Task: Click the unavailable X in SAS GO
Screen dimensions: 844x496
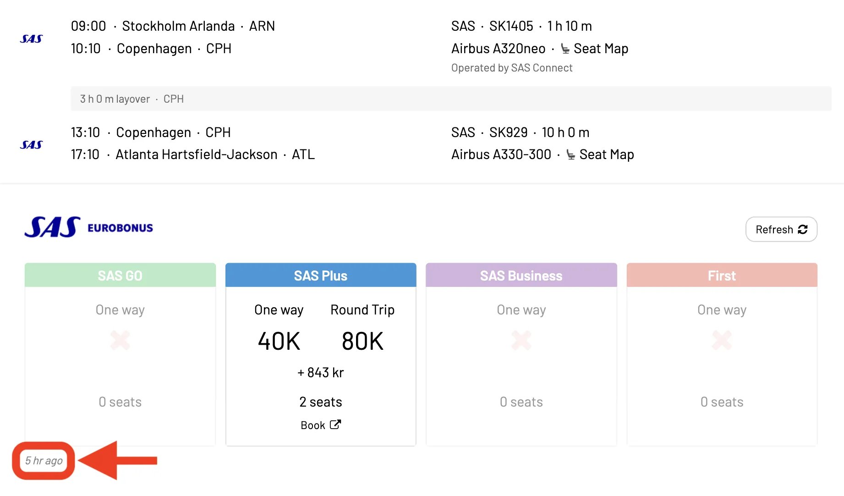Action: [120, 341]
